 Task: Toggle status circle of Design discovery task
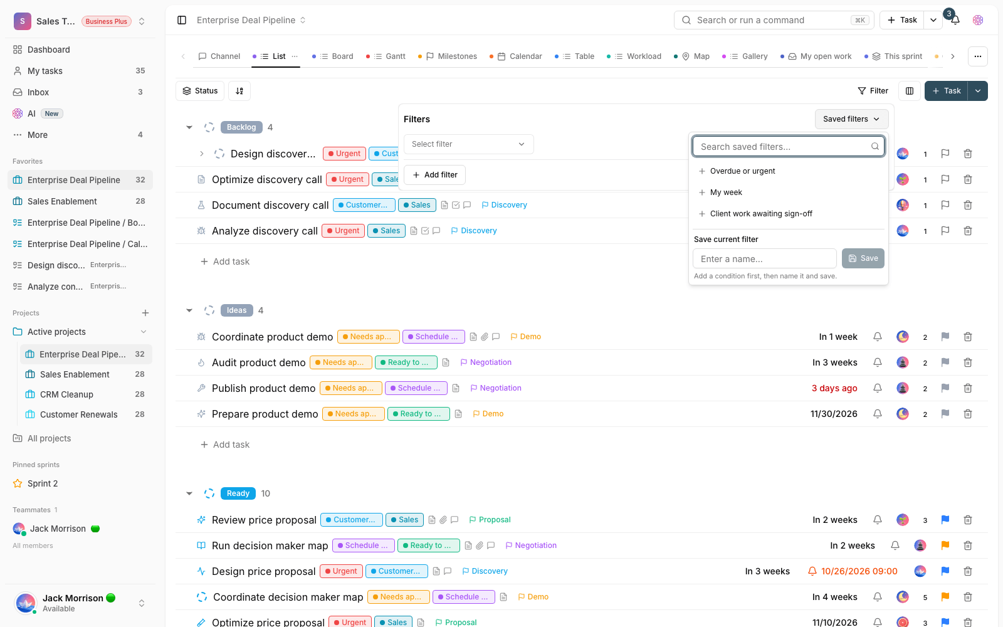click(219, 154)
